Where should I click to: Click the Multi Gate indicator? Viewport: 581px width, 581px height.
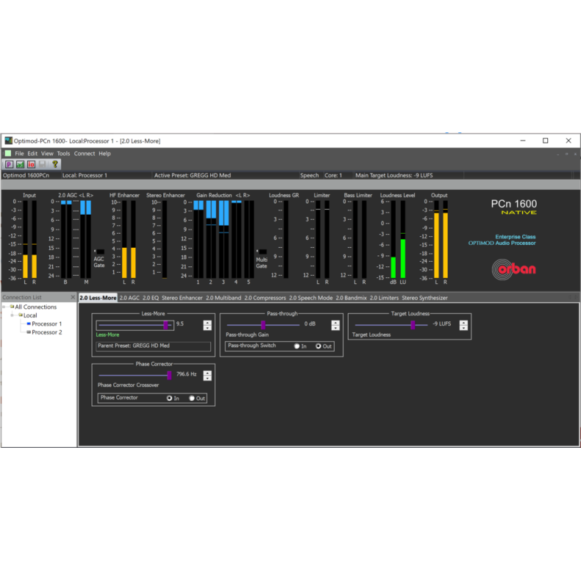pyautogui.click(x=261, y=252)
